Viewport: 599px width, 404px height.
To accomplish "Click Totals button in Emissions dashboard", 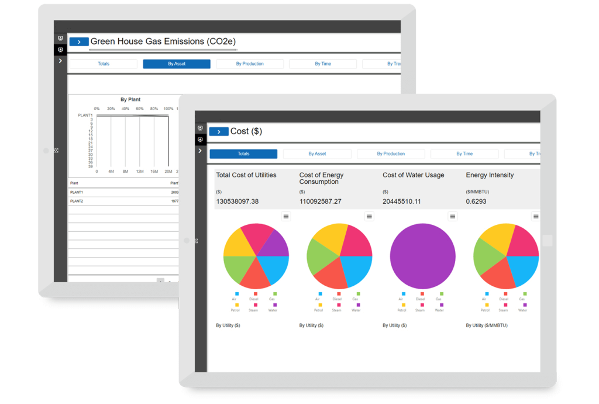I will pyautogui.click(x=104, y=64).
